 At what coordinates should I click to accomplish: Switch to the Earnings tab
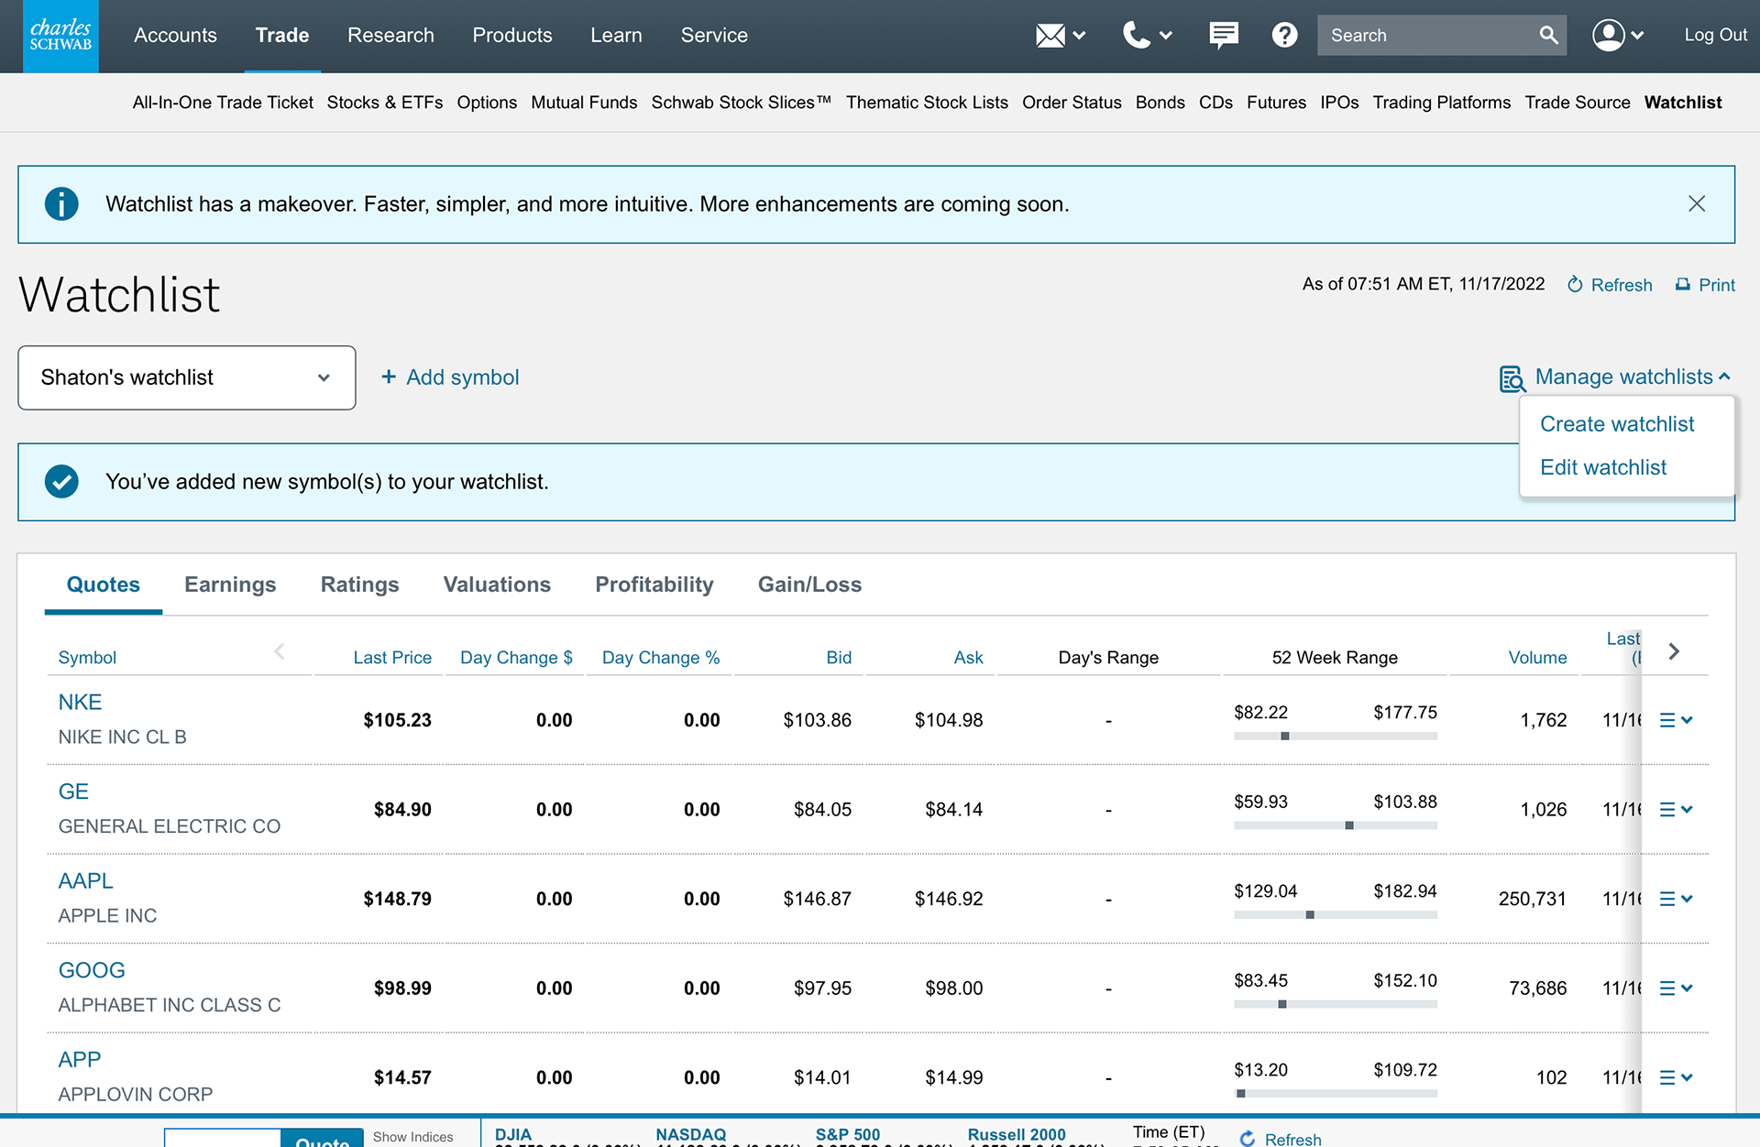[230, 584]
